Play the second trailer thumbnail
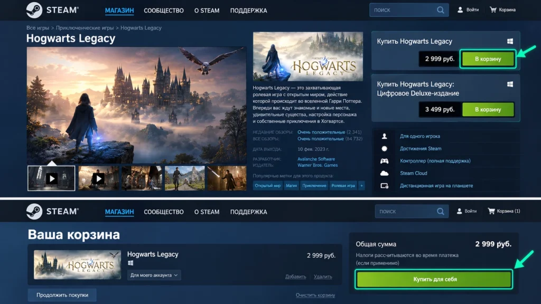The height and width of the screenshot is (304, 541). coord(99,178)
